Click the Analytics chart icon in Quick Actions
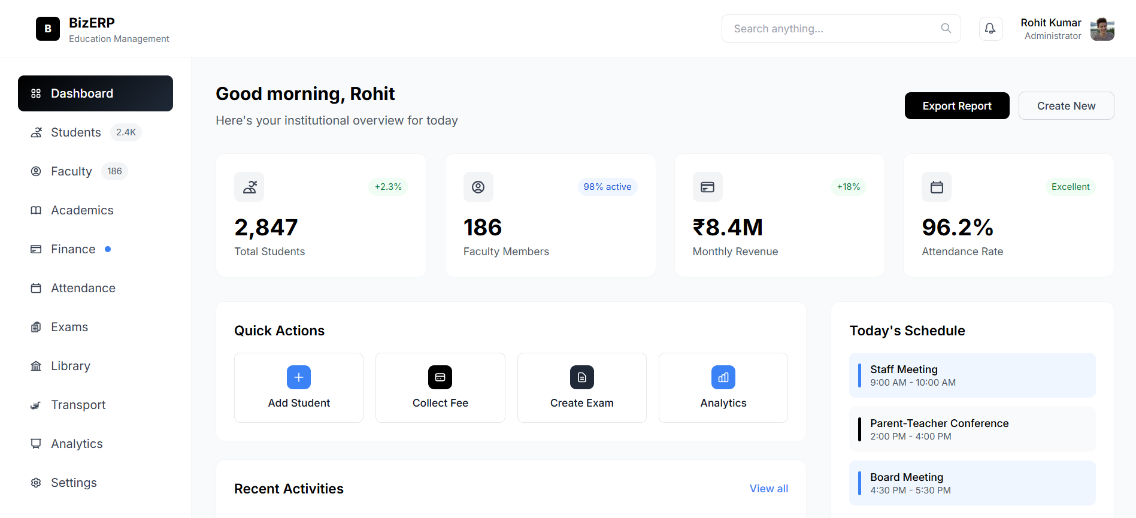This screenshot has width=1136, height=518. [723, 377]
